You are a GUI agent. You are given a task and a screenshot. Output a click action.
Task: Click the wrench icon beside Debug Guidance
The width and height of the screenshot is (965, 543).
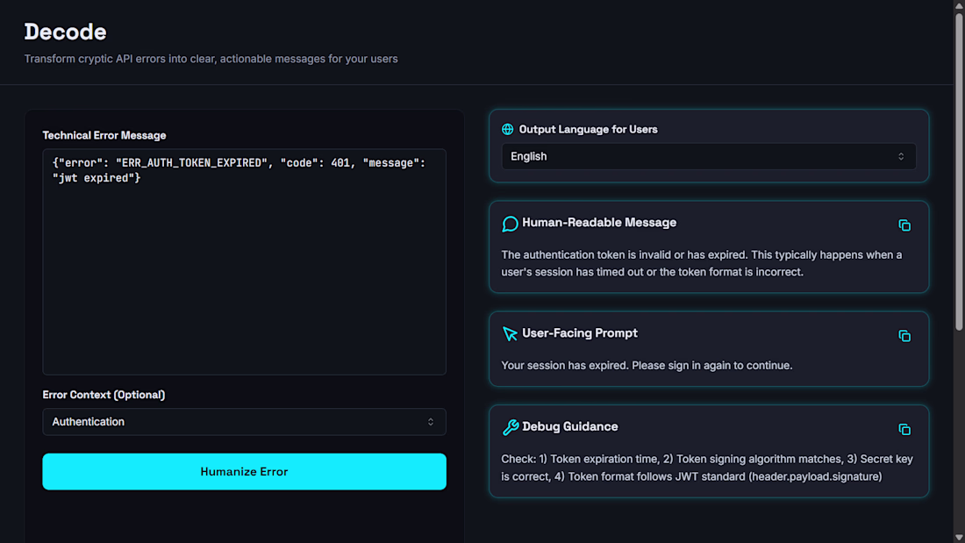pyautogui.click(x=510, y=428)
